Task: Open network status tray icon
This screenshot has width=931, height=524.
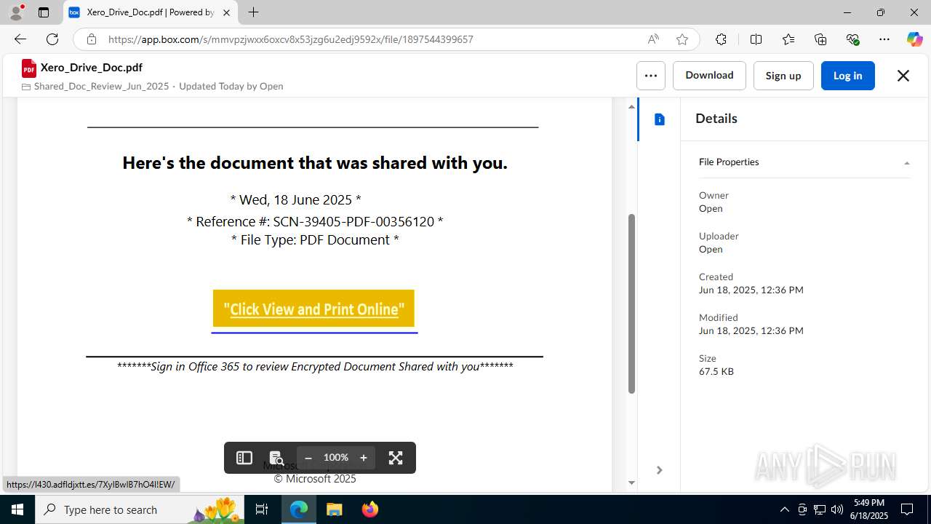Action: [x=820, y=509]
